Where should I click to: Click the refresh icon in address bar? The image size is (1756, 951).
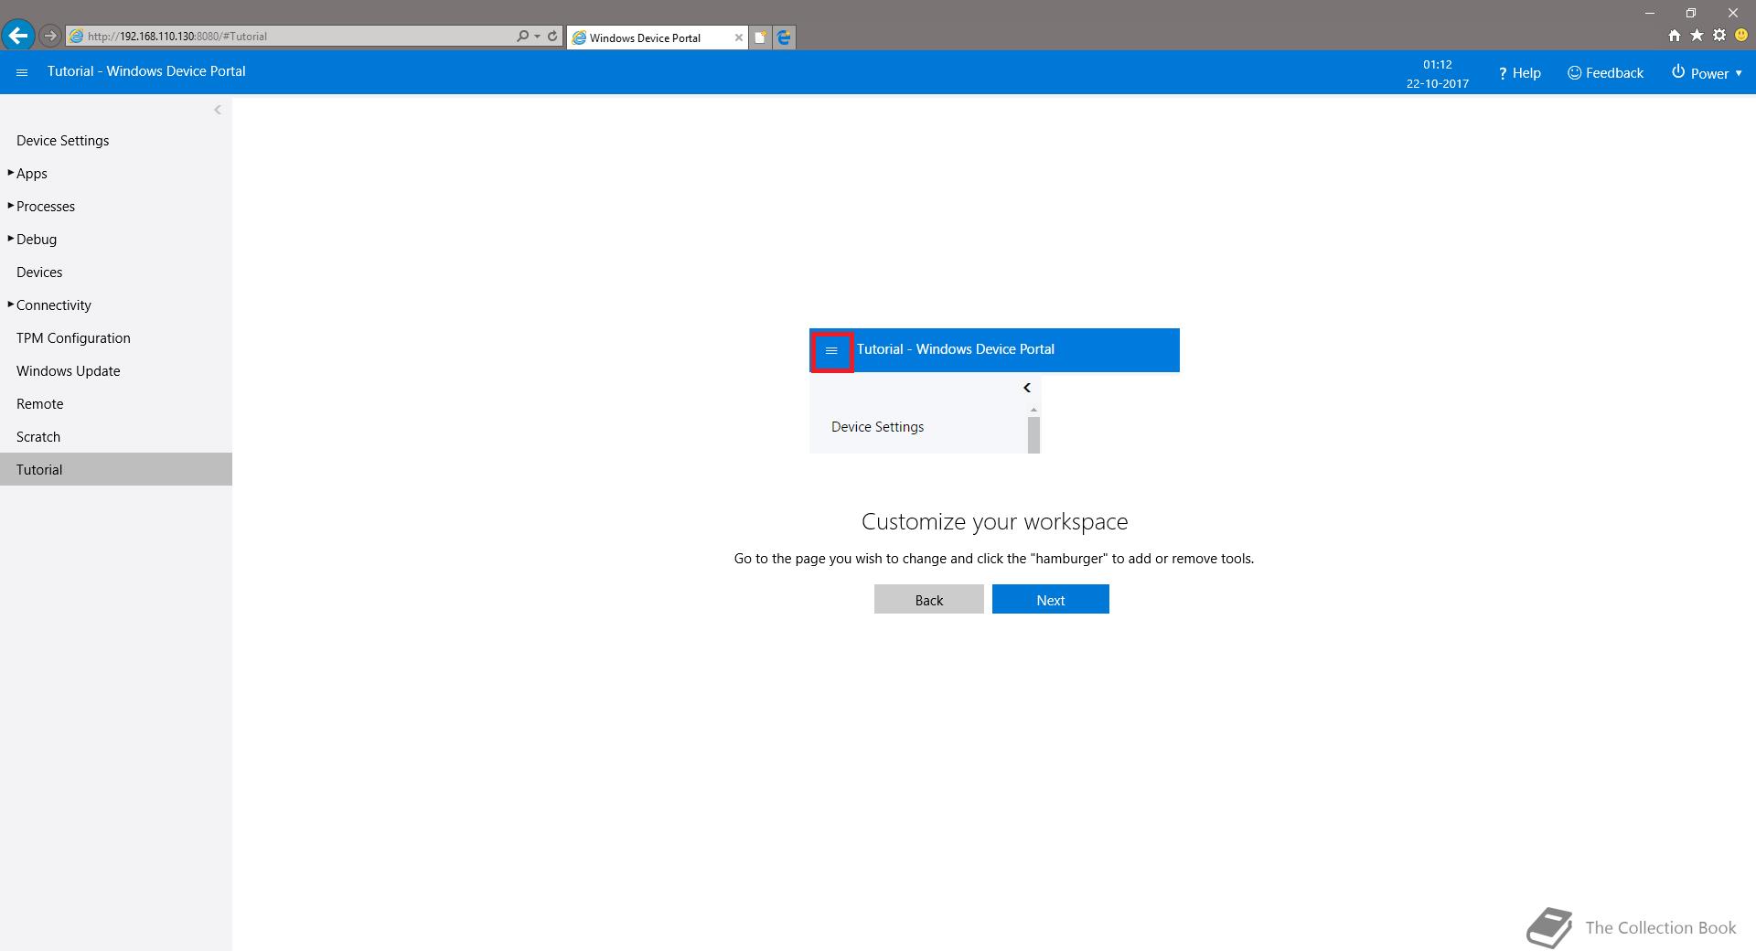[552, 37]
